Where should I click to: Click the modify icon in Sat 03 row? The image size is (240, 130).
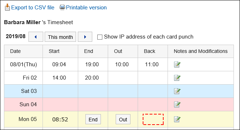click(x=177, y=91)
